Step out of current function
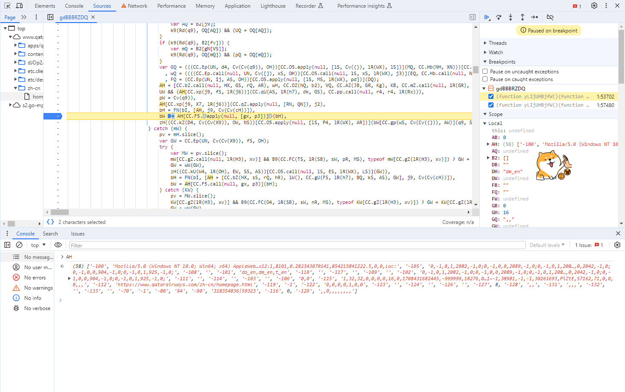Screen dimensions: 625x392 point(523,17)
